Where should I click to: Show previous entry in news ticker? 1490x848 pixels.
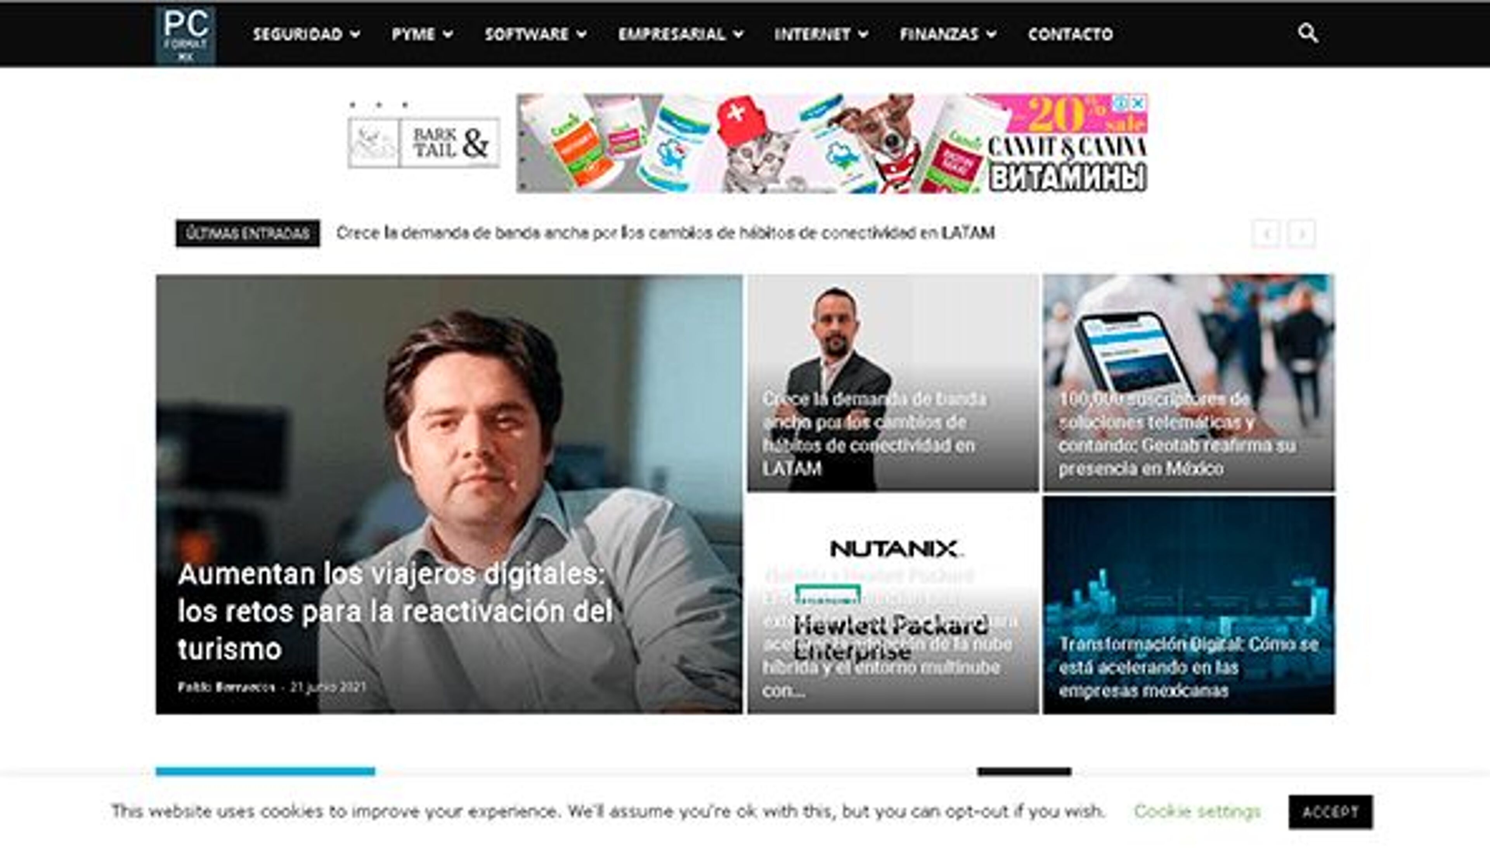[1266, 234]
